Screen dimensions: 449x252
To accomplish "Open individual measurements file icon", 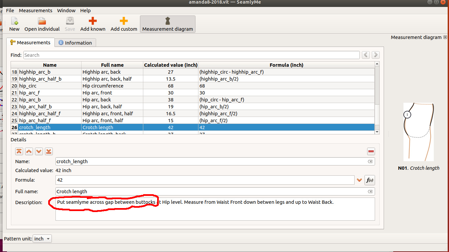I will coord(42,21).
